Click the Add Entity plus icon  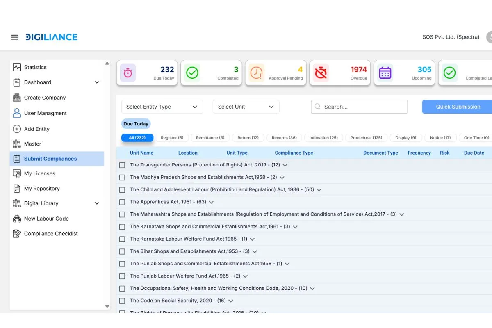pos(17,129)
